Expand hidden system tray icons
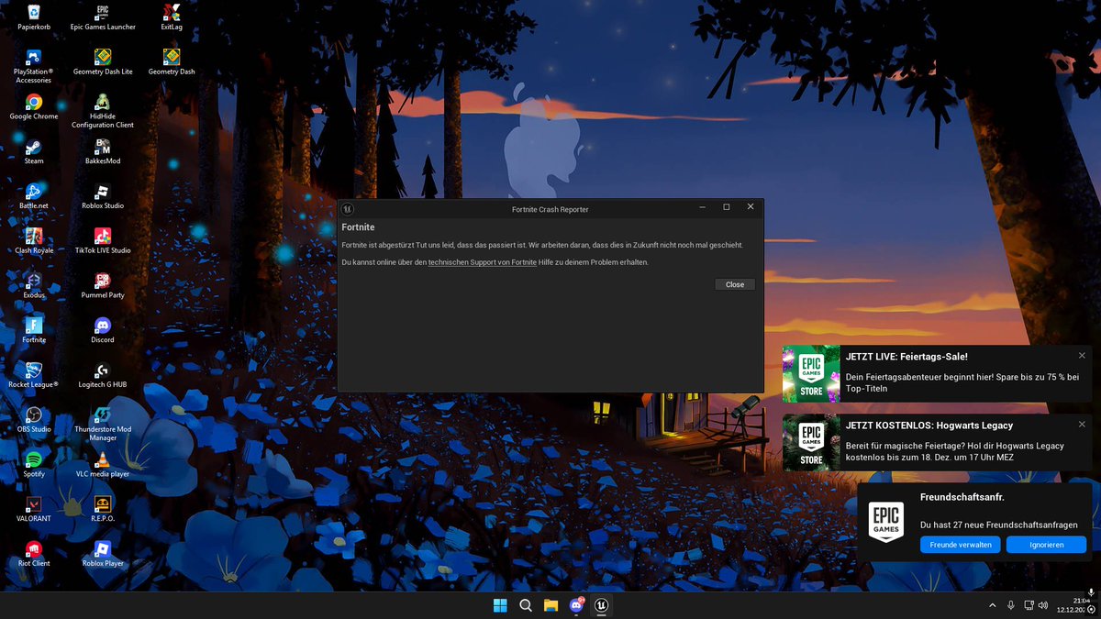1101x619 pixels. 992,605
